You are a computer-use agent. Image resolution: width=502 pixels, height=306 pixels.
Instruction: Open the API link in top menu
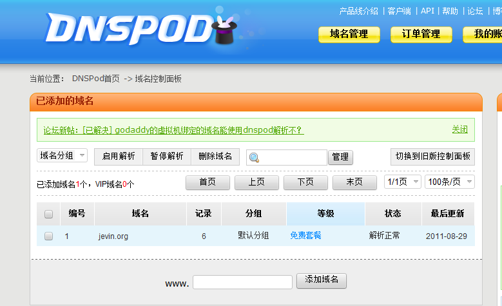coord(427,11)
